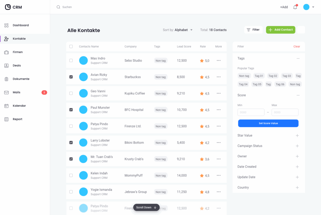Click the CRM logo icon
The height and width of the screenshot is (215, 321).
[8, 7]
